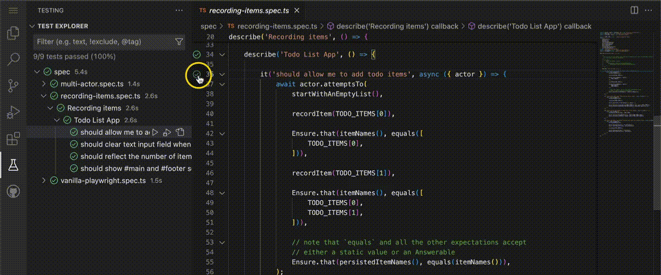This screenshot has width=661, height=275.
Task: Click the split editor icon
Action: coord(634,10)
